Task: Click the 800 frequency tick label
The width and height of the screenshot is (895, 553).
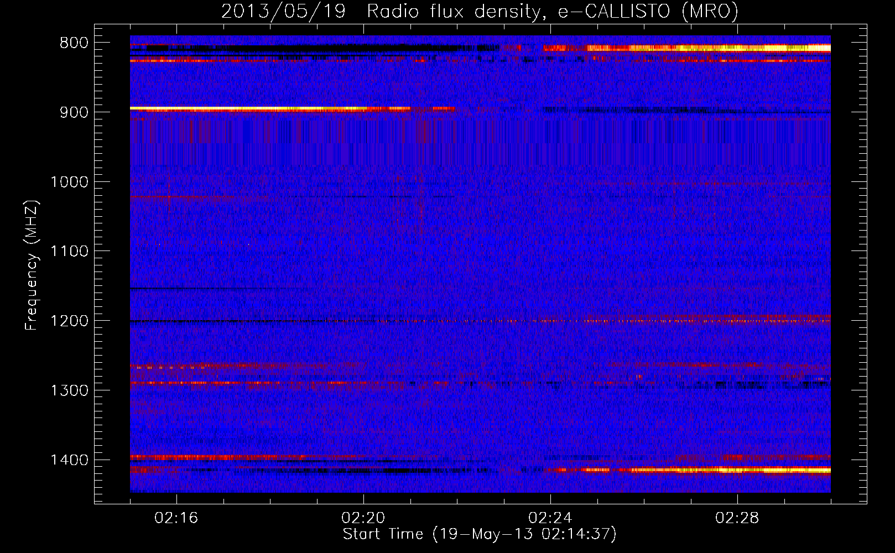Action: pos(74,43)
